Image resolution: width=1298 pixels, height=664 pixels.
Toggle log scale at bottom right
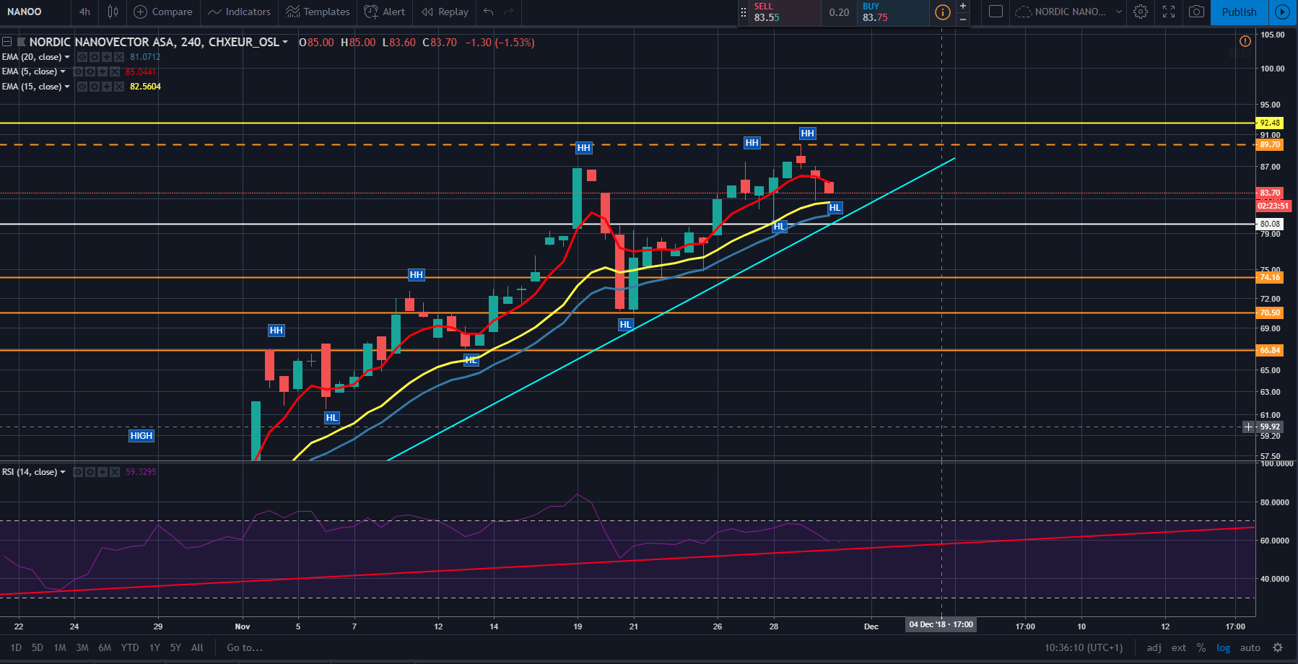coord(1223,647)
